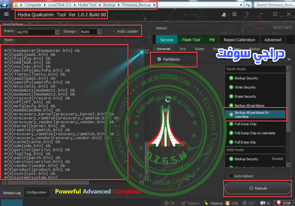The image size is (295, 206).
Task: Click the user account icon in title bar
Action: pyautogui.click(x=224, y=14)
